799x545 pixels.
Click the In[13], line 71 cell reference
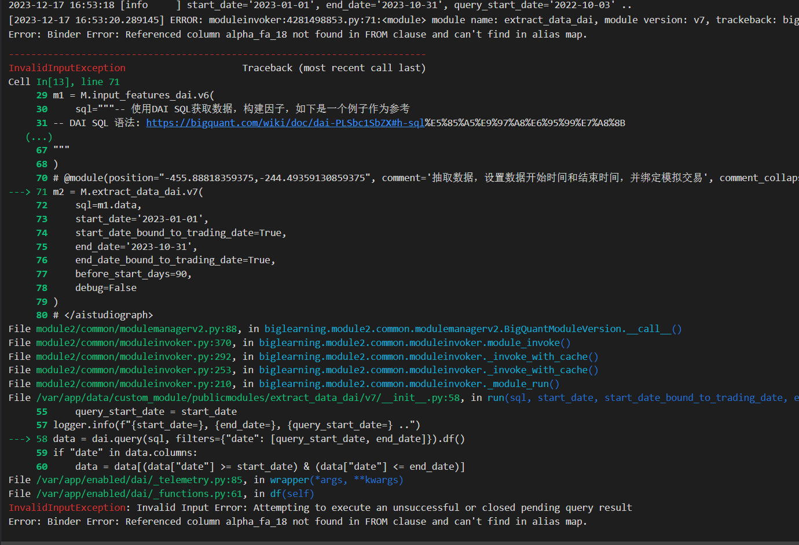78,82
